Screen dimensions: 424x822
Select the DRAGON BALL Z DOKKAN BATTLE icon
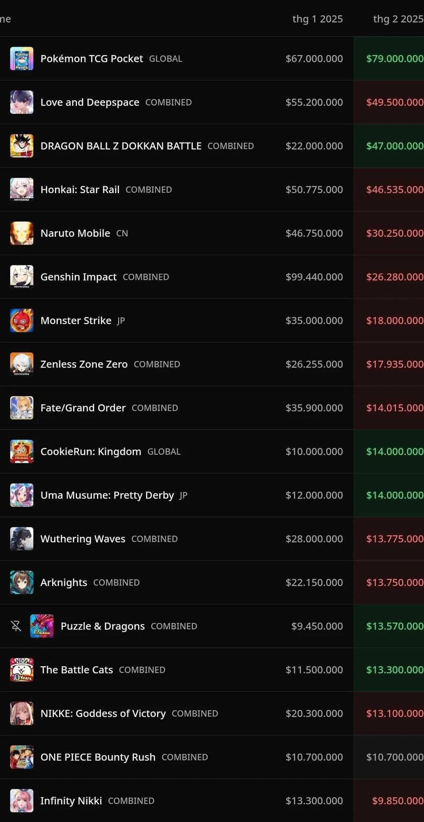click(22, 146)
